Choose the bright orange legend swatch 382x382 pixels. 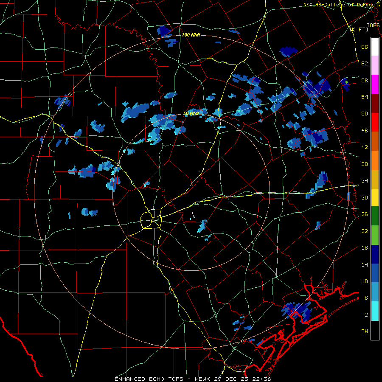tap(375, 160)
